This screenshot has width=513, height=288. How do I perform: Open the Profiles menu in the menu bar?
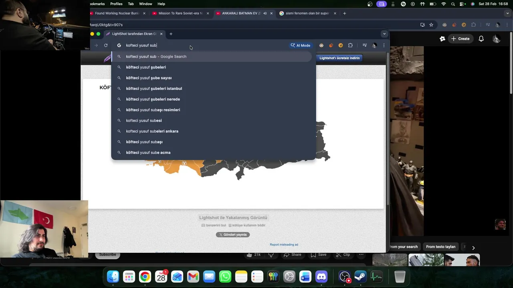[x=116, y=4]
